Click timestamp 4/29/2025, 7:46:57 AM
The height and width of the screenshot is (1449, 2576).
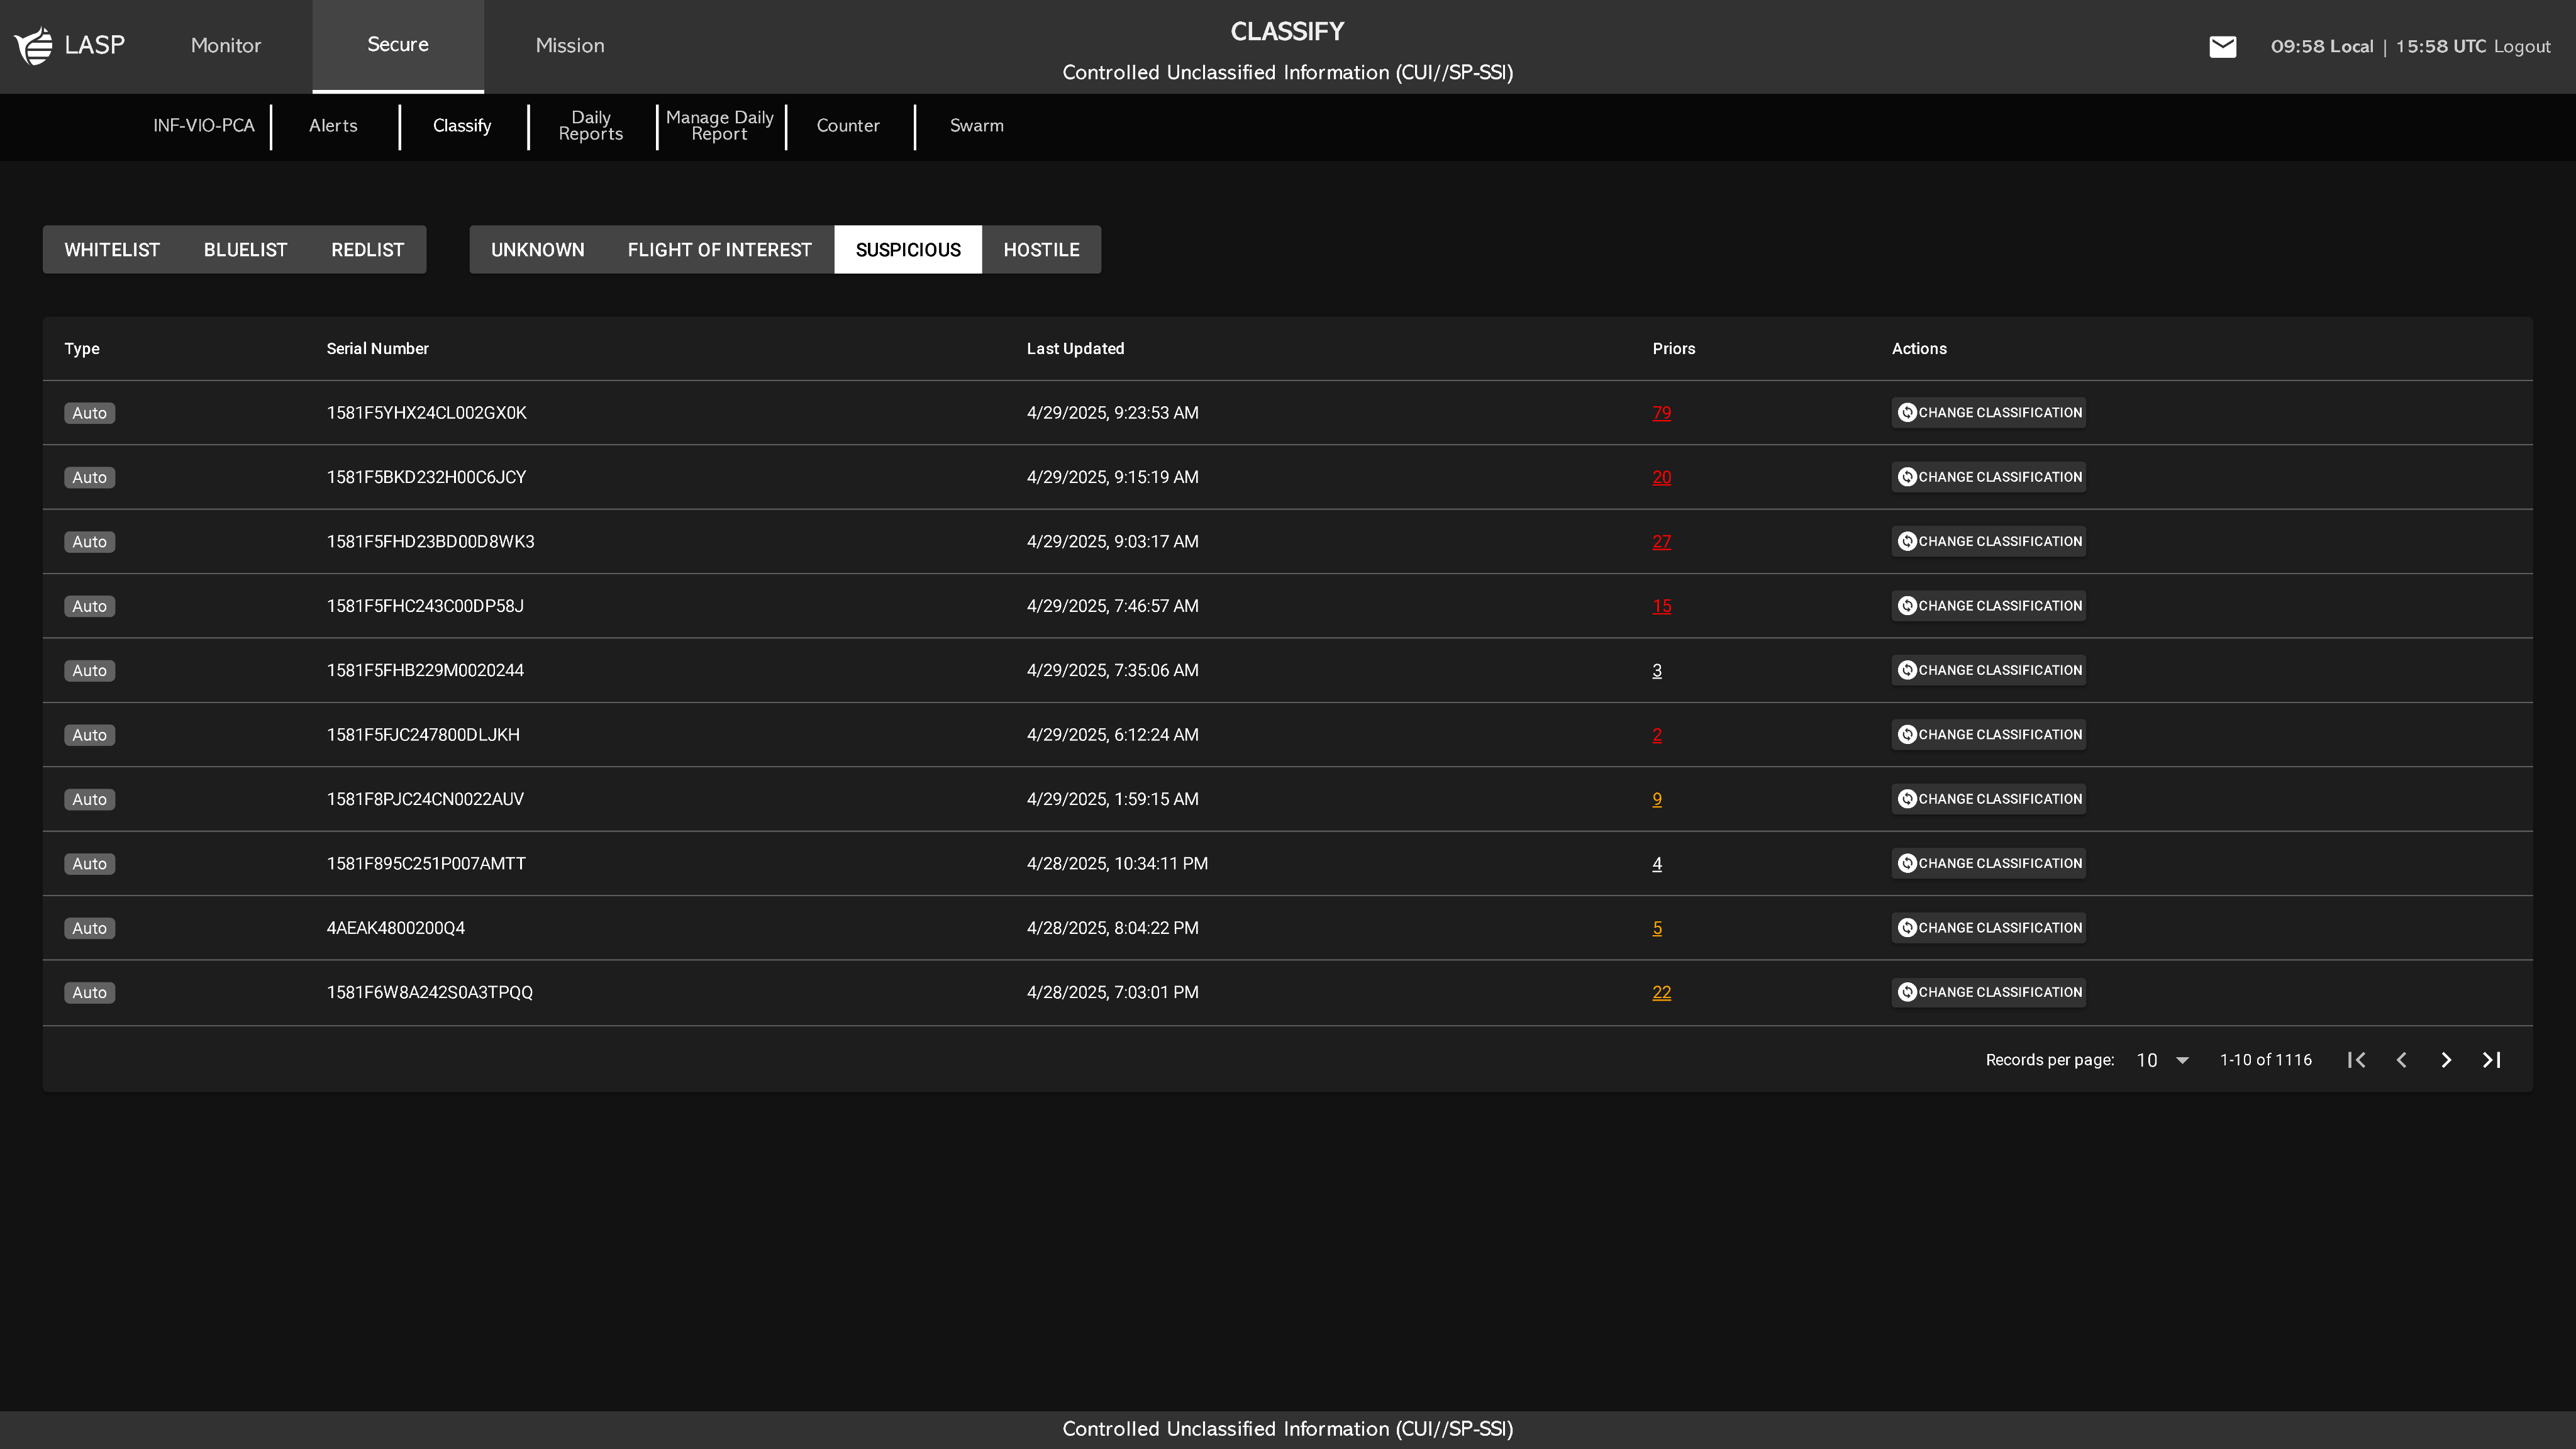(x=1112, y=606)
